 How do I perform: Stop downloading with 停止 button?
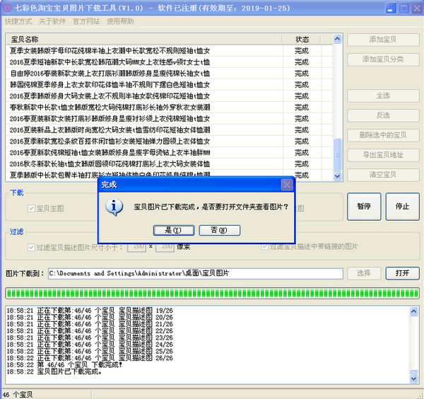402,207
